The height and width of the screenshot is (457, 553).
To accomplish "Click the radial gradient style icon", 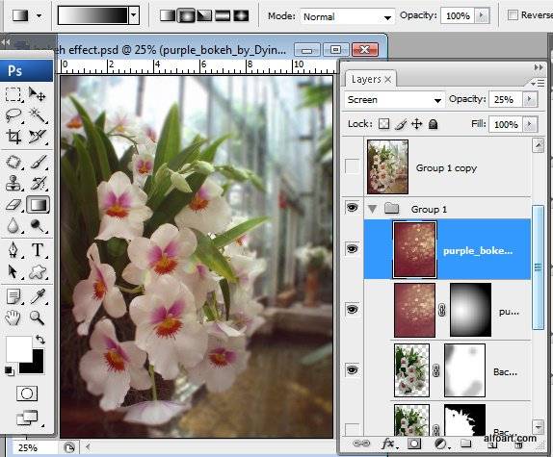I will pyautogui.click(x=186, y=15).
